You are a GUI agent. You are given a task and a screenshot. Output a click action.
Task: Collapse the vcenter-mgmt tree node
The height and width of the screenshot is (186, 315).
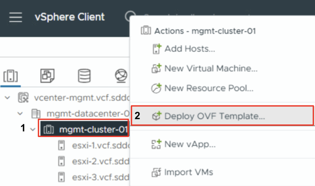[7, 98]
